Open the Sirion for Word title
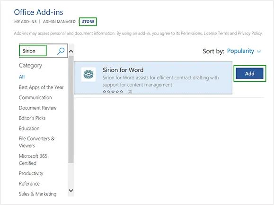Image resolution: width=274 pixels, height=205 pixels. (x=123, y=70)
